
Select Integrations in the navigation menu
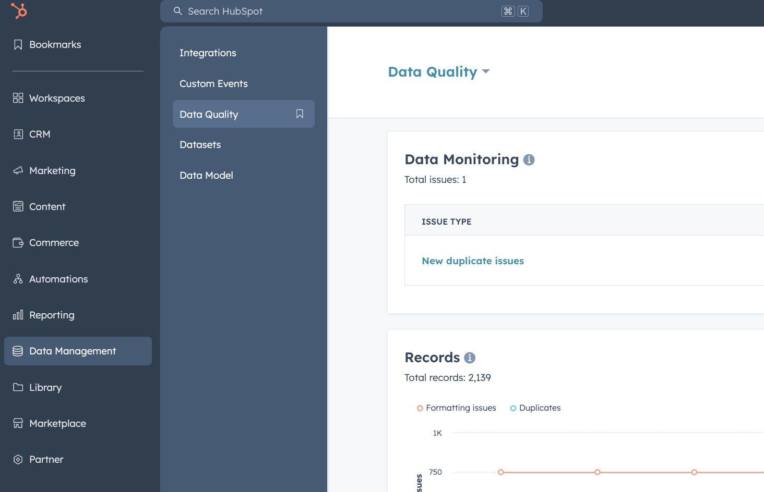click(x=208, y=53)
